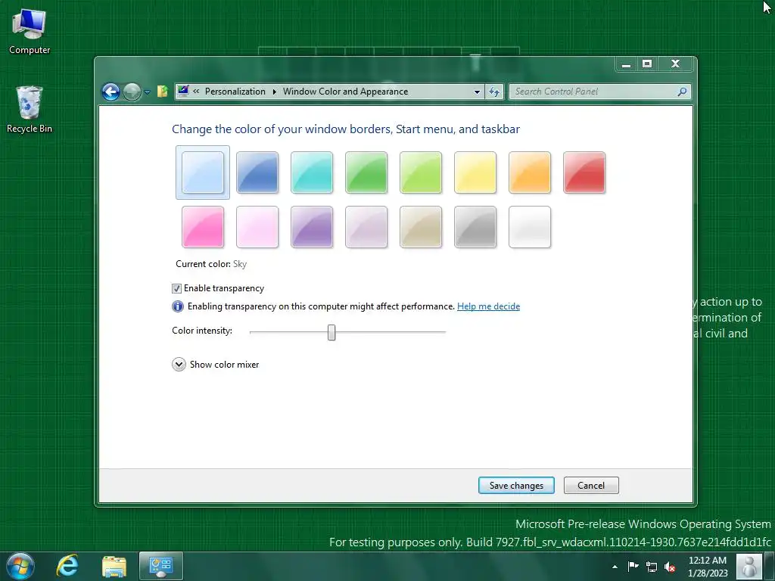The image size is (775, 581).
Task: Click the folder icon next to navigation arrows
Action: 163,92
